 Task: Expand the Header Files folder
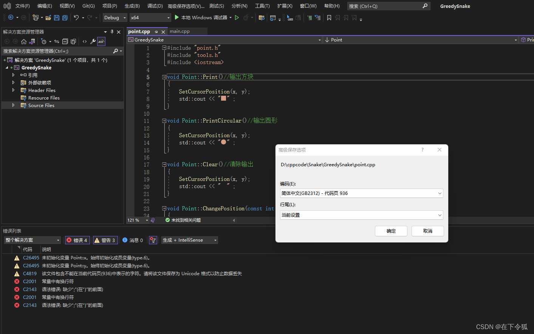tap(13, 90)
